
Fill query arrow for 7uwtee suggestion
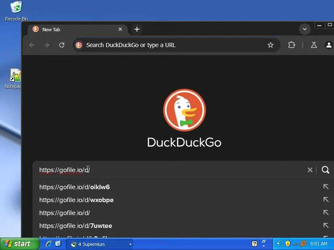326,225
